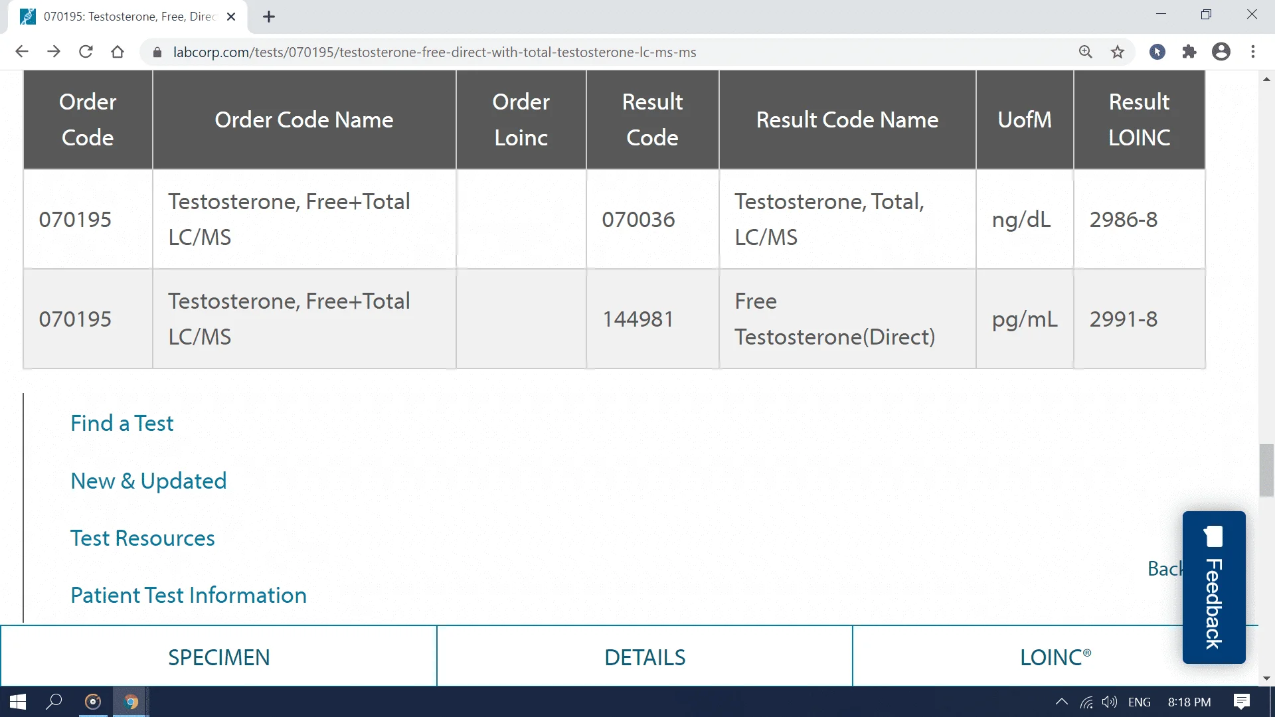Open the Patient Test Information link
The image size is (1275, 717).
[x=189, y=596]
